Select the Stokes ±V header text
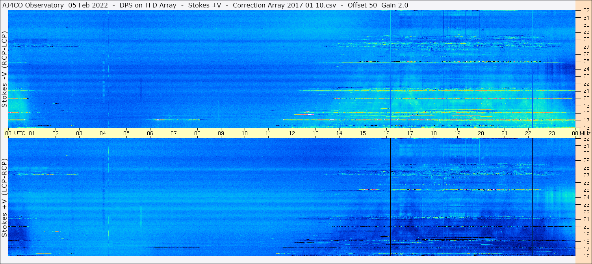592x264 pixels. (204, 5)
